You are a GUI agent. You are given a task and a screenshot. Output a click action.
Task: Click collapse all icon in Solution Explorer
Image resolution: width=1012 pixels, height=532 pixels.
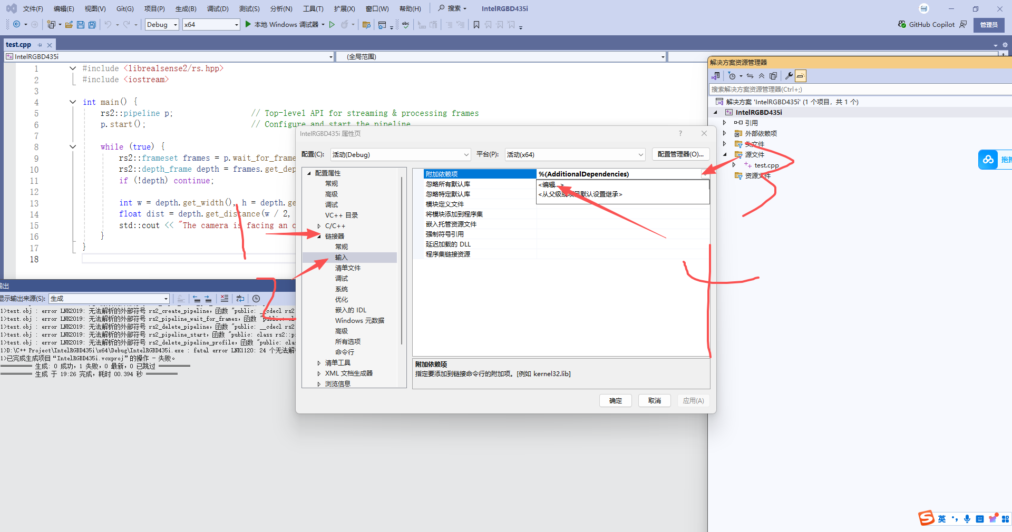click(762, 76)
